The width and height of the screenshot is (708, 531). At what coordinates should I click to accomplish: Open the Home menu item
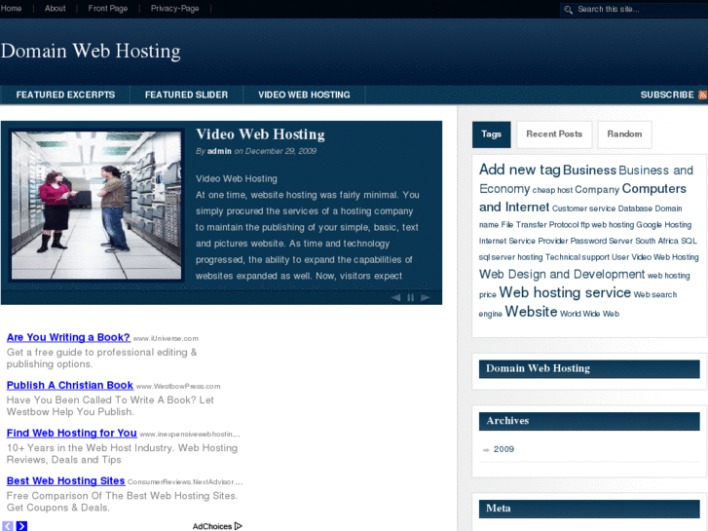pyautogui.click(x=11, y=8)
